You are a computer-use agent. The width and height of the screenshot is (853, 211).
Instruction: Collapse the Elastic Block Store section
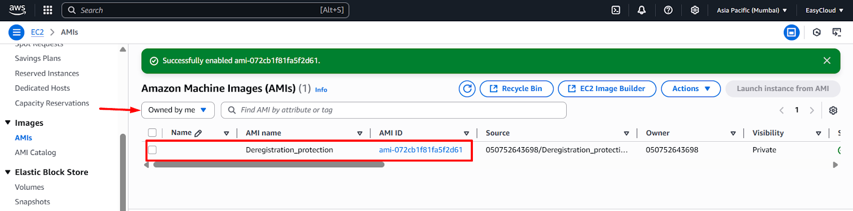(x=8, y=172)
